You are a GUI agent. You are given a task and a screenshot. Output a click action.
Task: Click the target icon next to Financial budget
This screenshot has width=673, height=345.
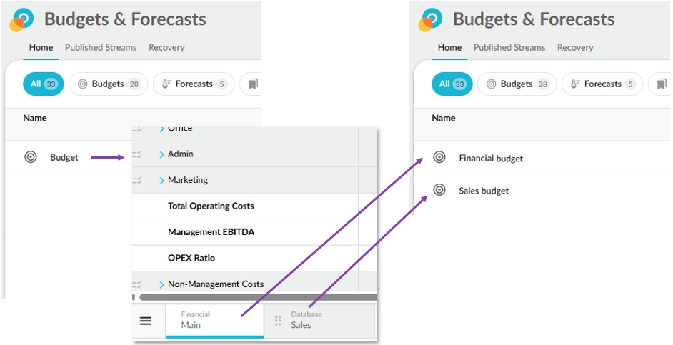tap(439, 158)
